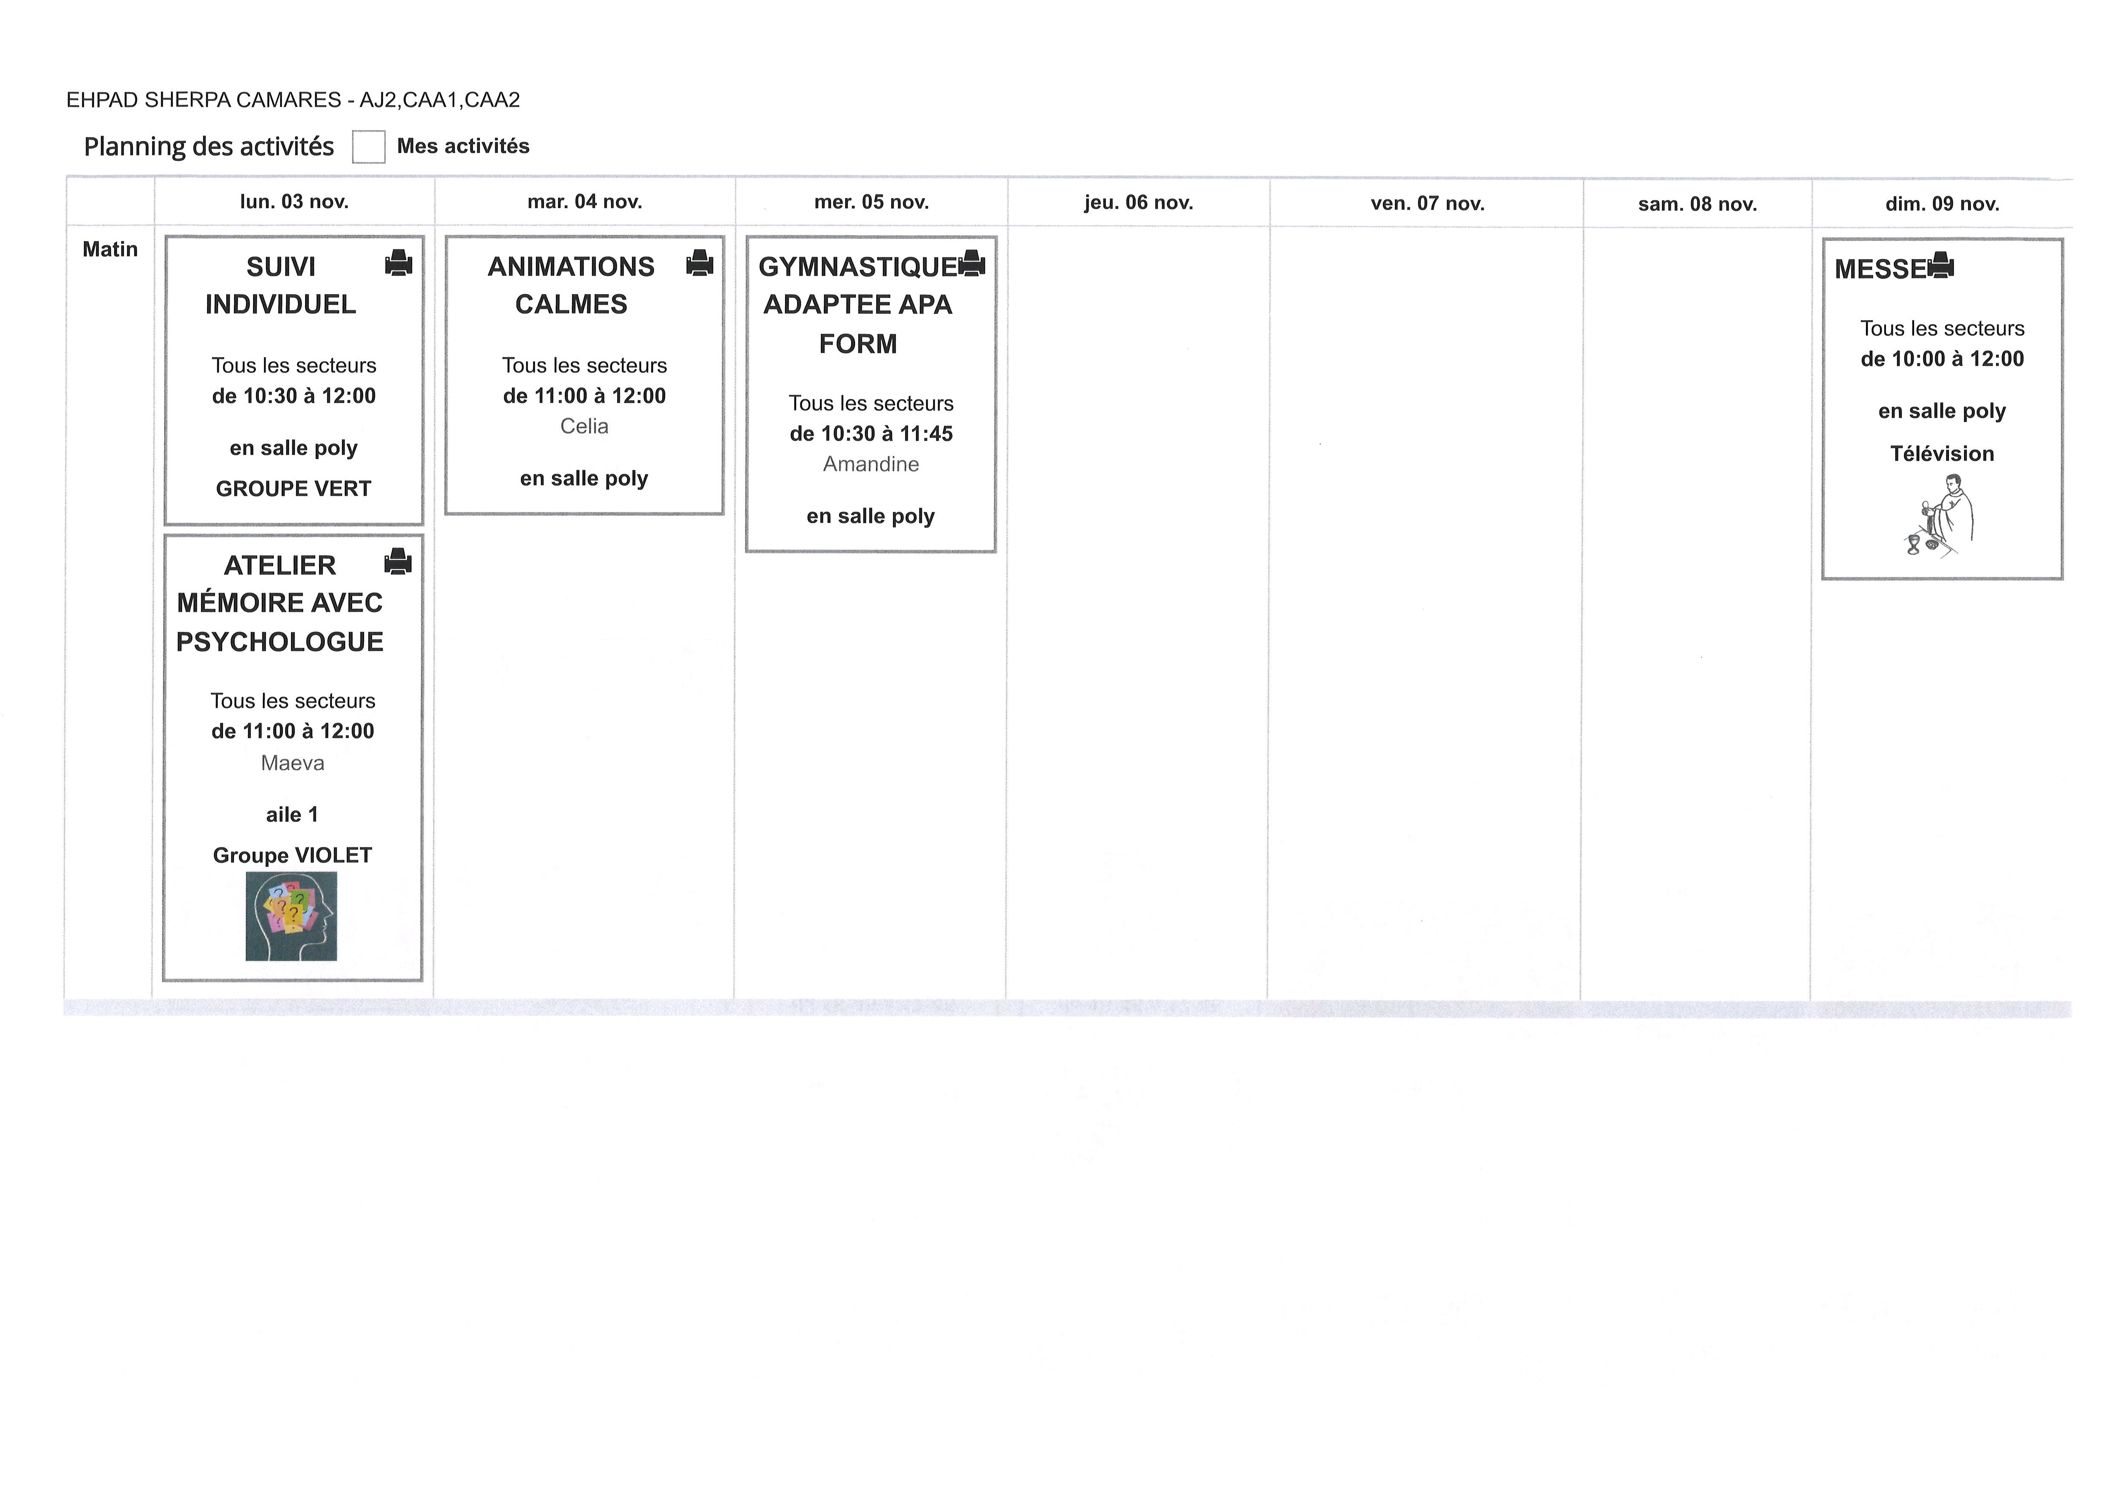The image size is (2114, 1495).
Task: Select the ven. 07 nov. column header
Action: [1427, 204]
